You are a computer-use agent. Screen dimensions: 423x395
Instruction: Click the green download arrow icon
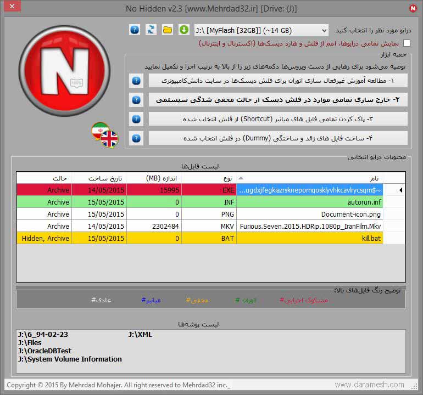tap(183, 30)
